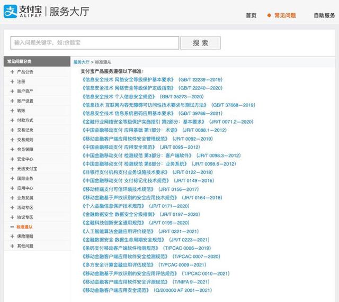Image resolution: width=339 pixels, height=302 pixels.
Task: Open the JR/T 0122—2018 standard link
Action: tap(147, 172)
